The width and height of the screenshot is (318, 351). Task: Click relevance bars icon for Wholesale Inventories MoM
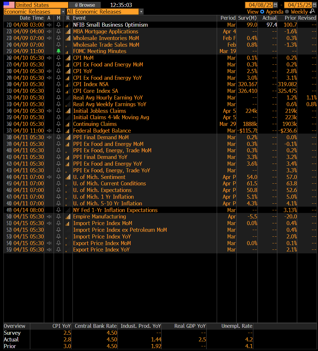click(x=68, y=38)
